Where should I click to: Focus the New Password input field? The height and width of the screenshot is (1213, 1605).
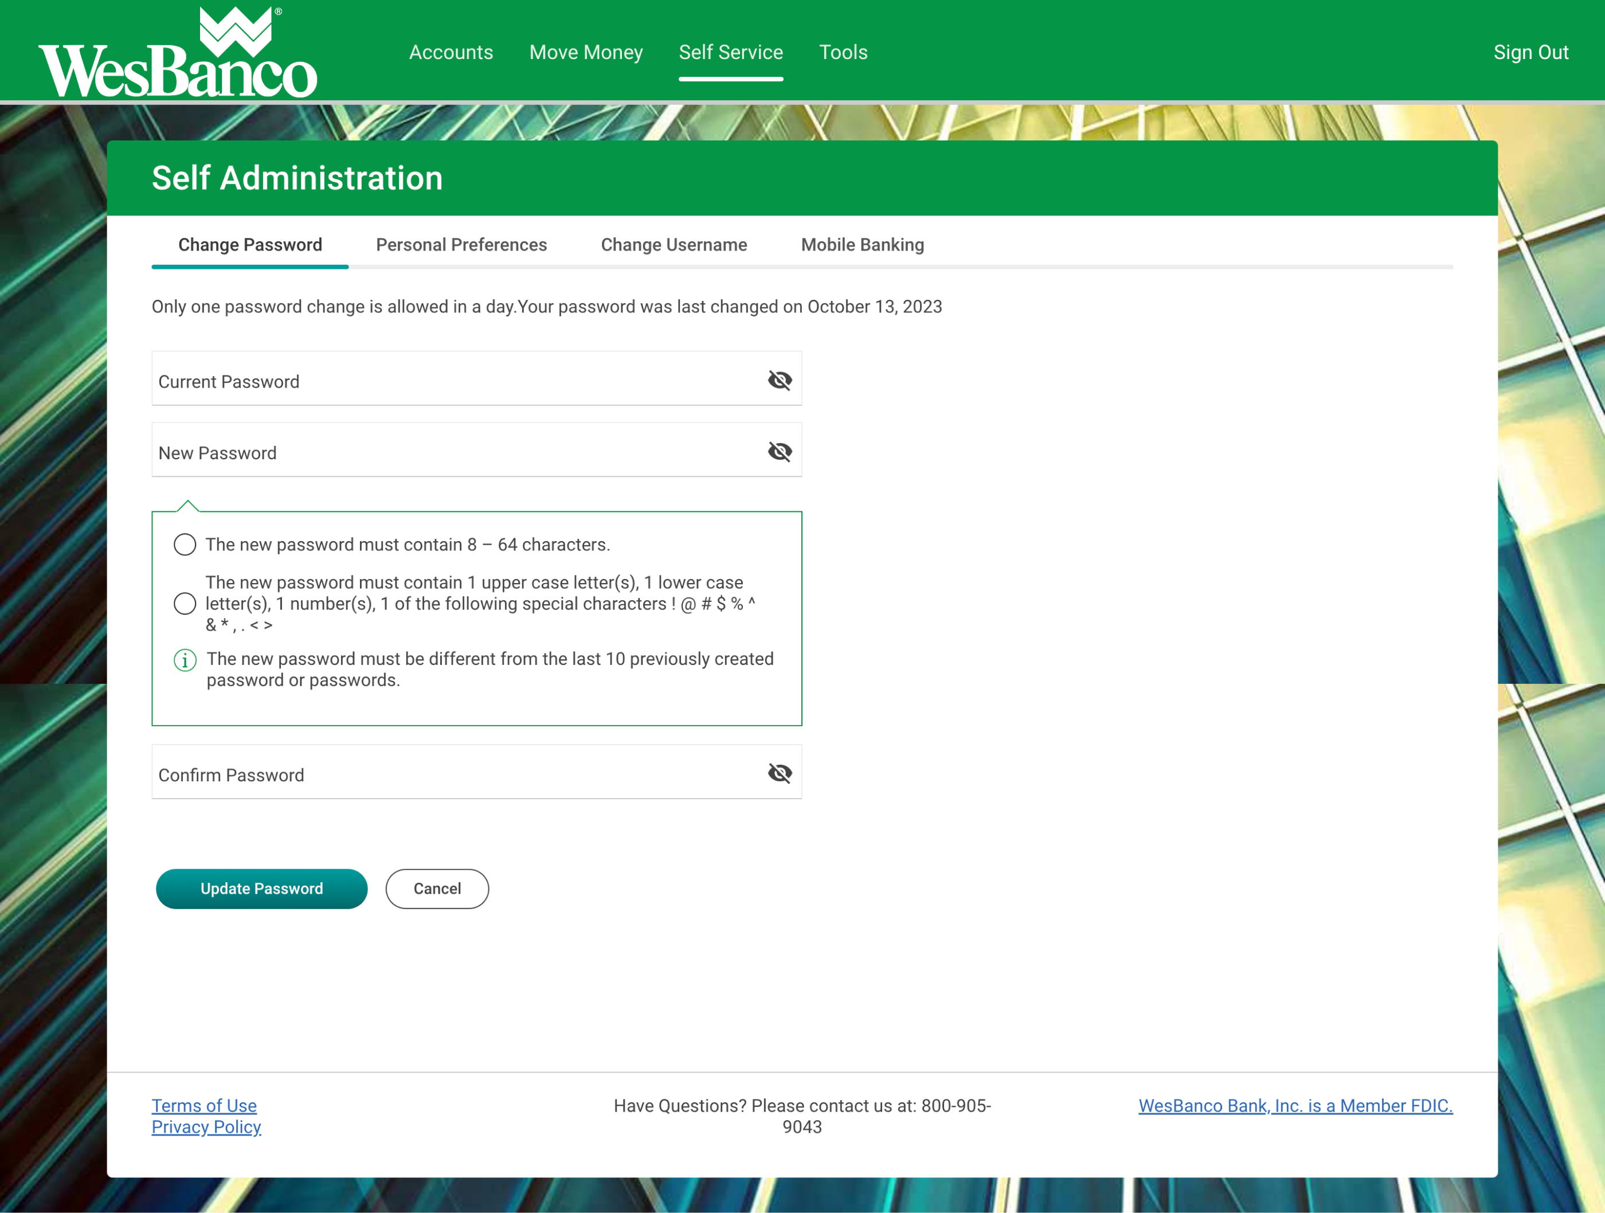coord(477,451)
